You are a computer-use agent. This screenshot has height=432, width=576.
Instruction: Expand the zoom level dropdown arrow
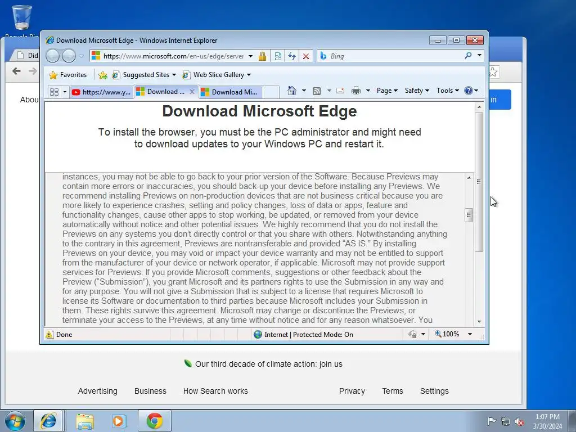[470, 334]
